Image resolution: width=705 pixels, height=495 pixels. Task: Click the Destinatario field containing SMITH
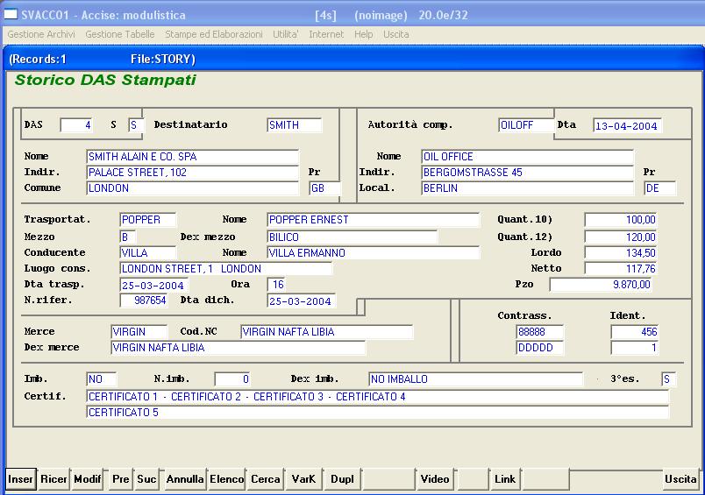point(295,125)
